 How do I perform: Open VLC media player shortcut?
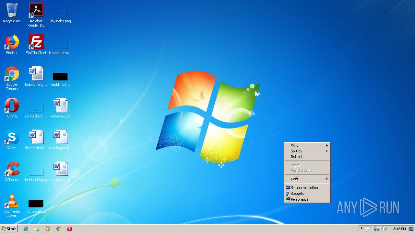click(12, 205)
